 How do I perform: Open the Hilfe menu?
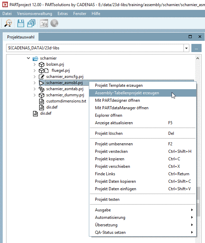96,14
